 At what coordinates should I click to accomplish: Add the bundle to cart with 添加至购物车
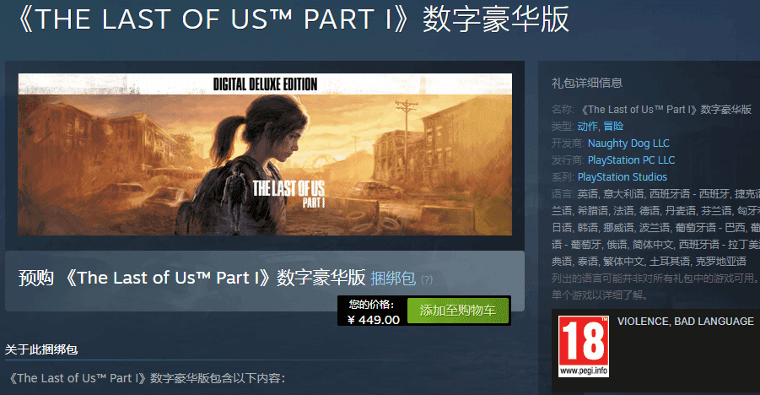[x=458, y=311]
